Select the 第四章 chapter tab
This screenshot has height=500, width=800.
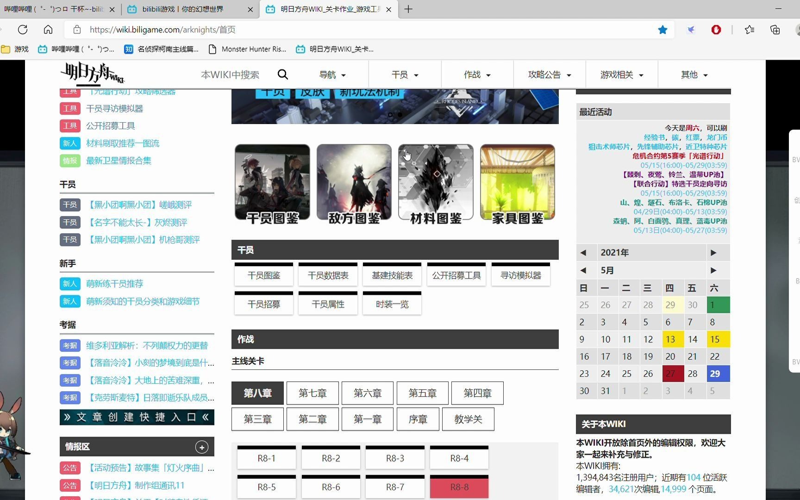pyautogui.click(x=477, y=393)
